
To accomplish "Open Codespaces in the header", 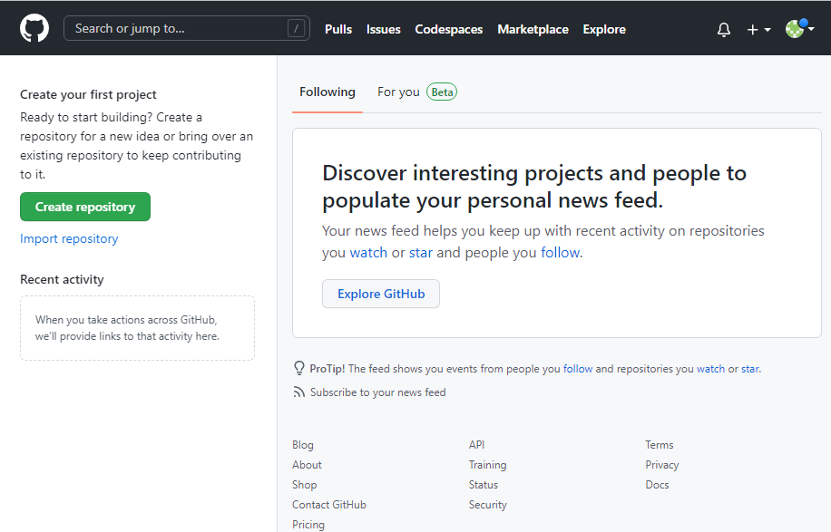I will 448,29.
